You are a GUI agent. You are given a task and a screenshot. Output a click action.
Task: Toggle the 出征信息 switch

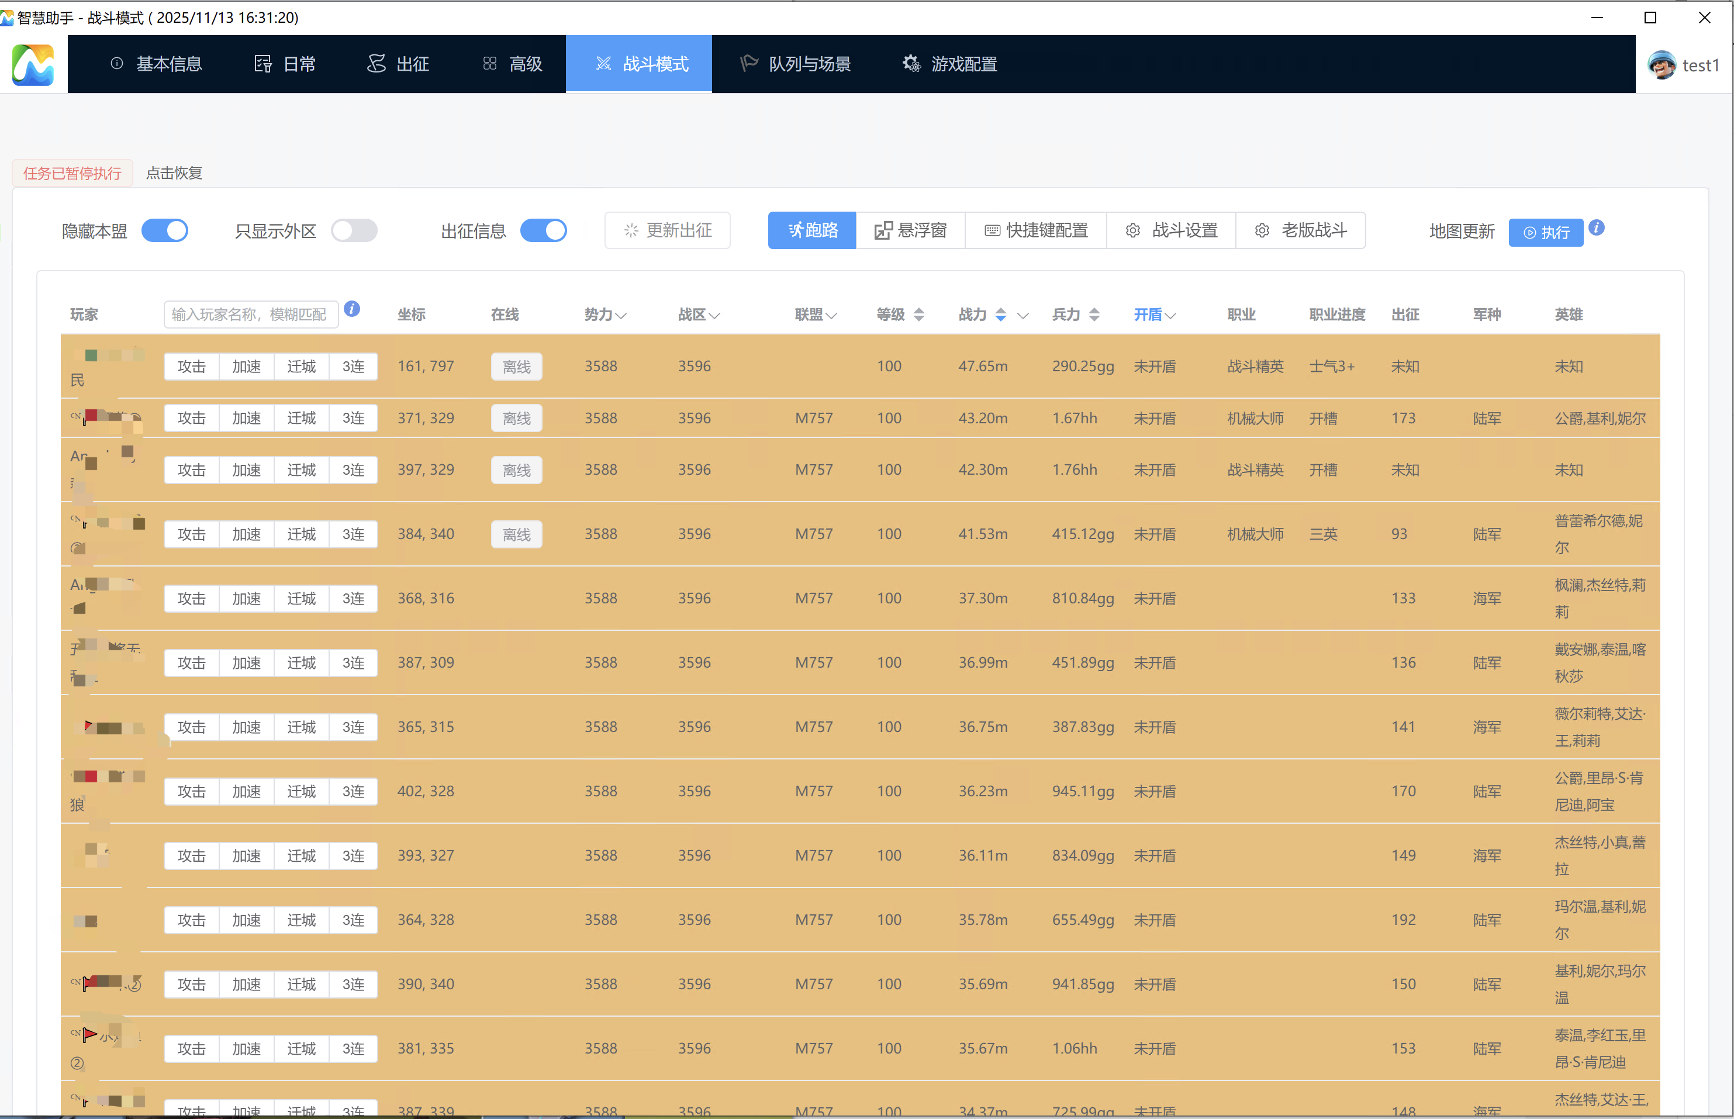pyautogui.click(x=543, y=230)
